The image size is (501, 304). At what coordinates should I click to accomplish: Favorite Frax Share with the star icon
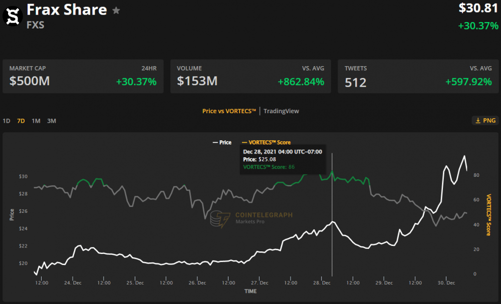point(116,11)
